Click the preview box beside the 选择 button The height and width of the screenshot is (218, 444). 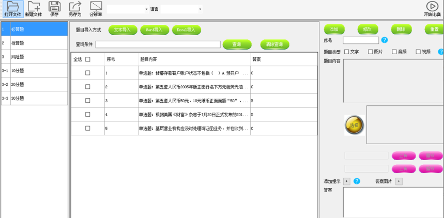(405, 125)
